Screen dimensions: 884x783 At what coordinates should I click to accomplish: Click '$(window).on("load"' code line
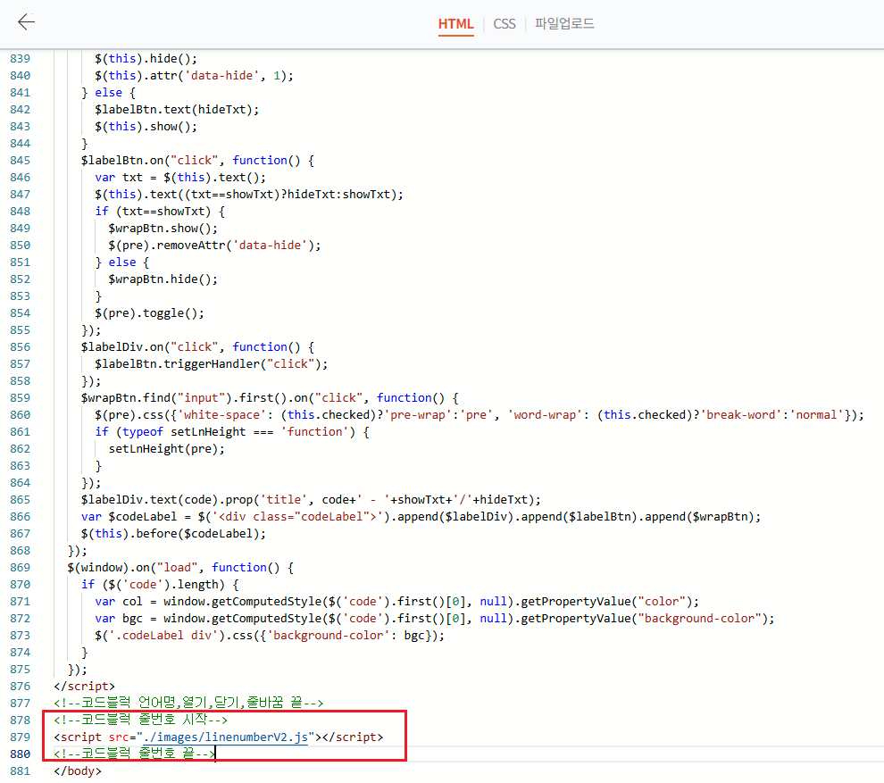180,568
